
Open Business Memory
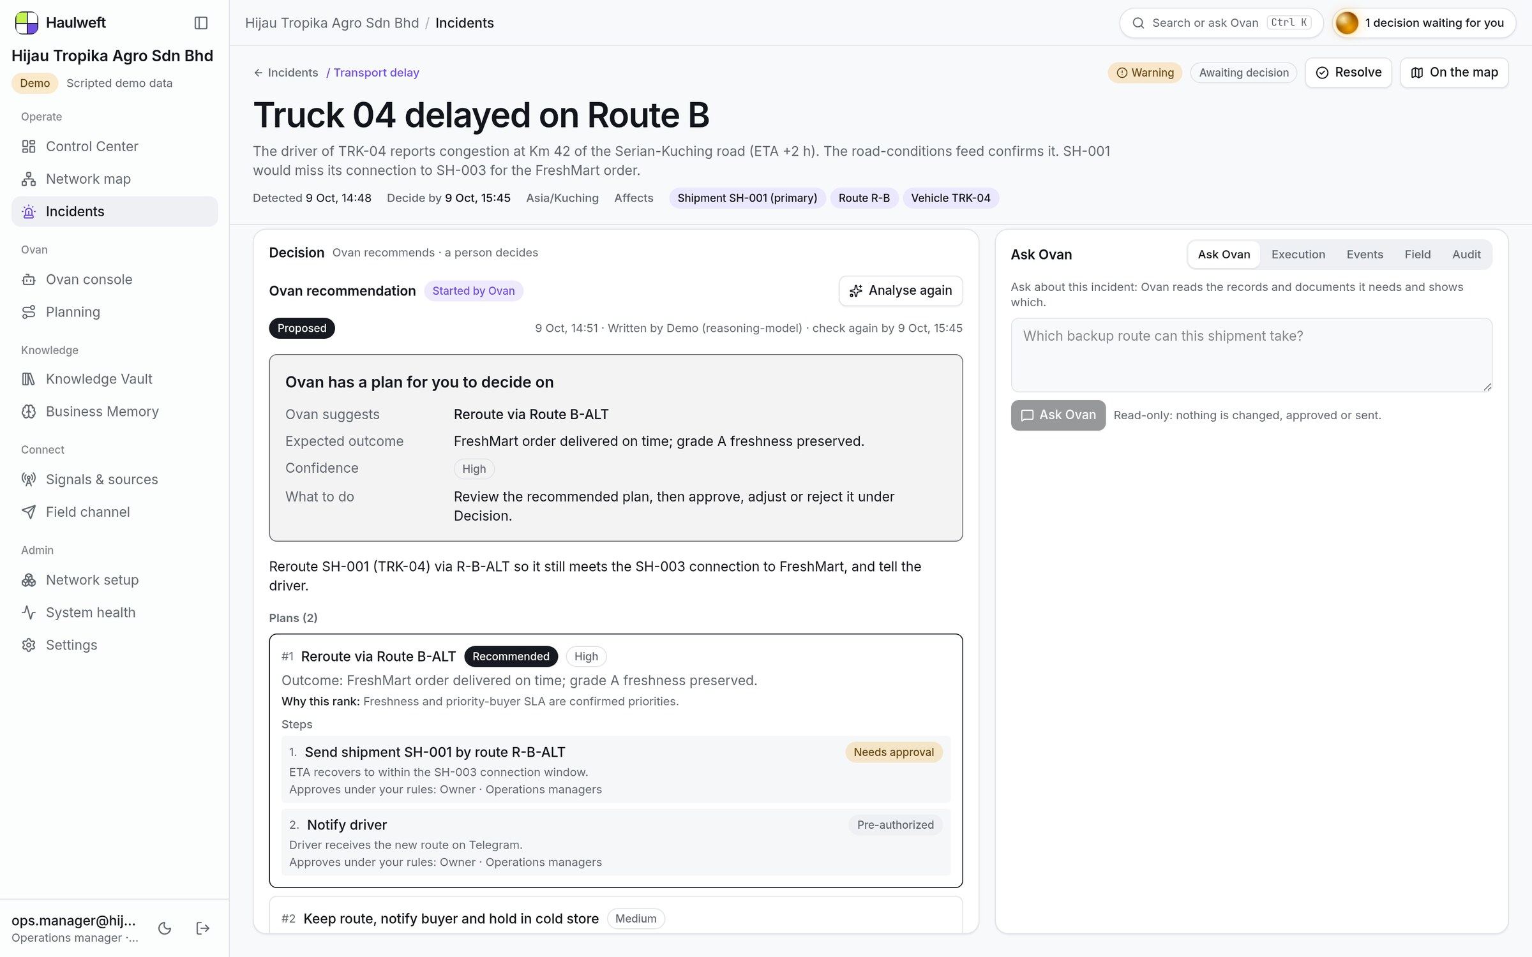pos(115,412)
